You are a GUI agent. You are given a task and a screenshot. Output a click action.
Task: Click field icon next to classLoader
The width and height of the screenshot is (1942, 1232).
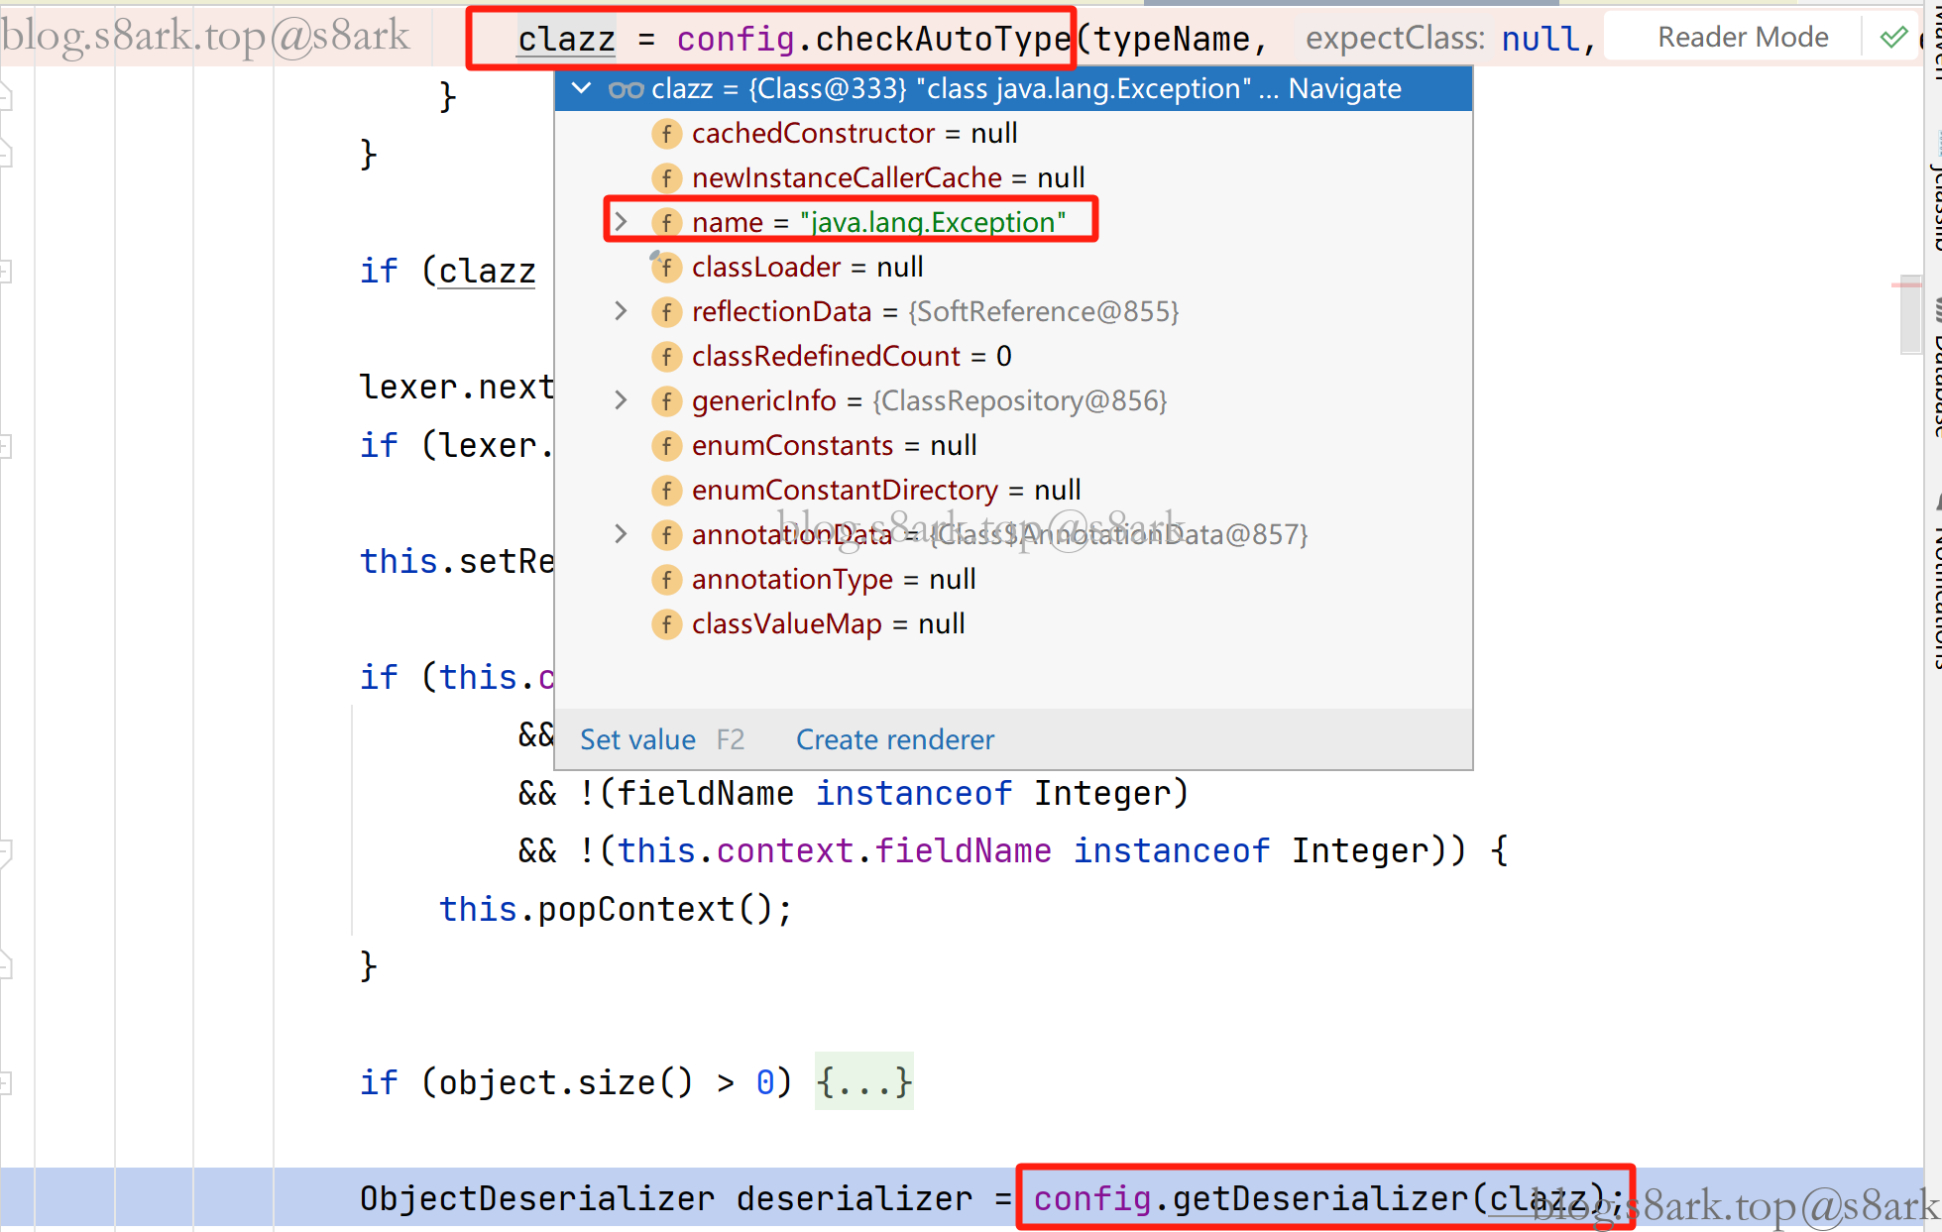[x=666, y=268]
